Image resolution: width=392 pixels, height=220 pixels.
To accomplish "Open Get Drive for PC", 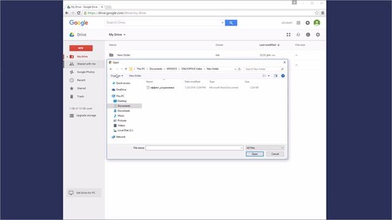I will [84, 193].
